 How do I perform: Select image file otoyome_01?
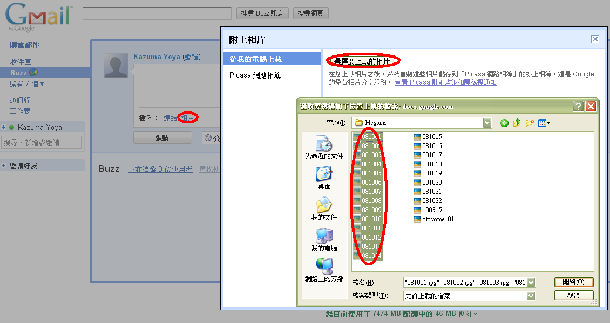pyautogui.click(x=433, y=219)
